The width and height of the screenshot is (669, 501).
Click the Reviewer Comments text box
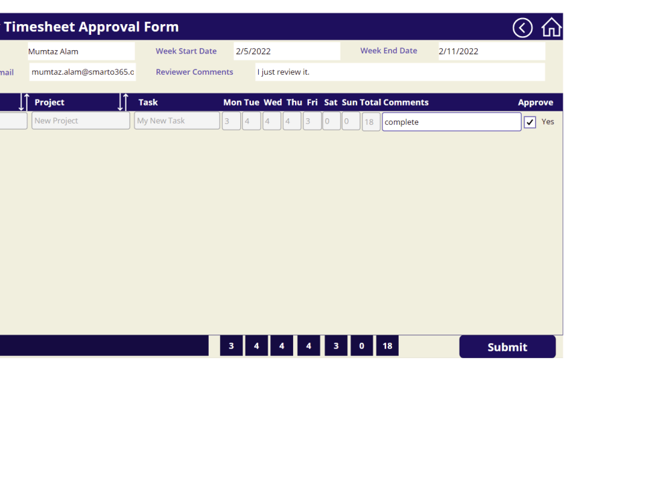400,71
